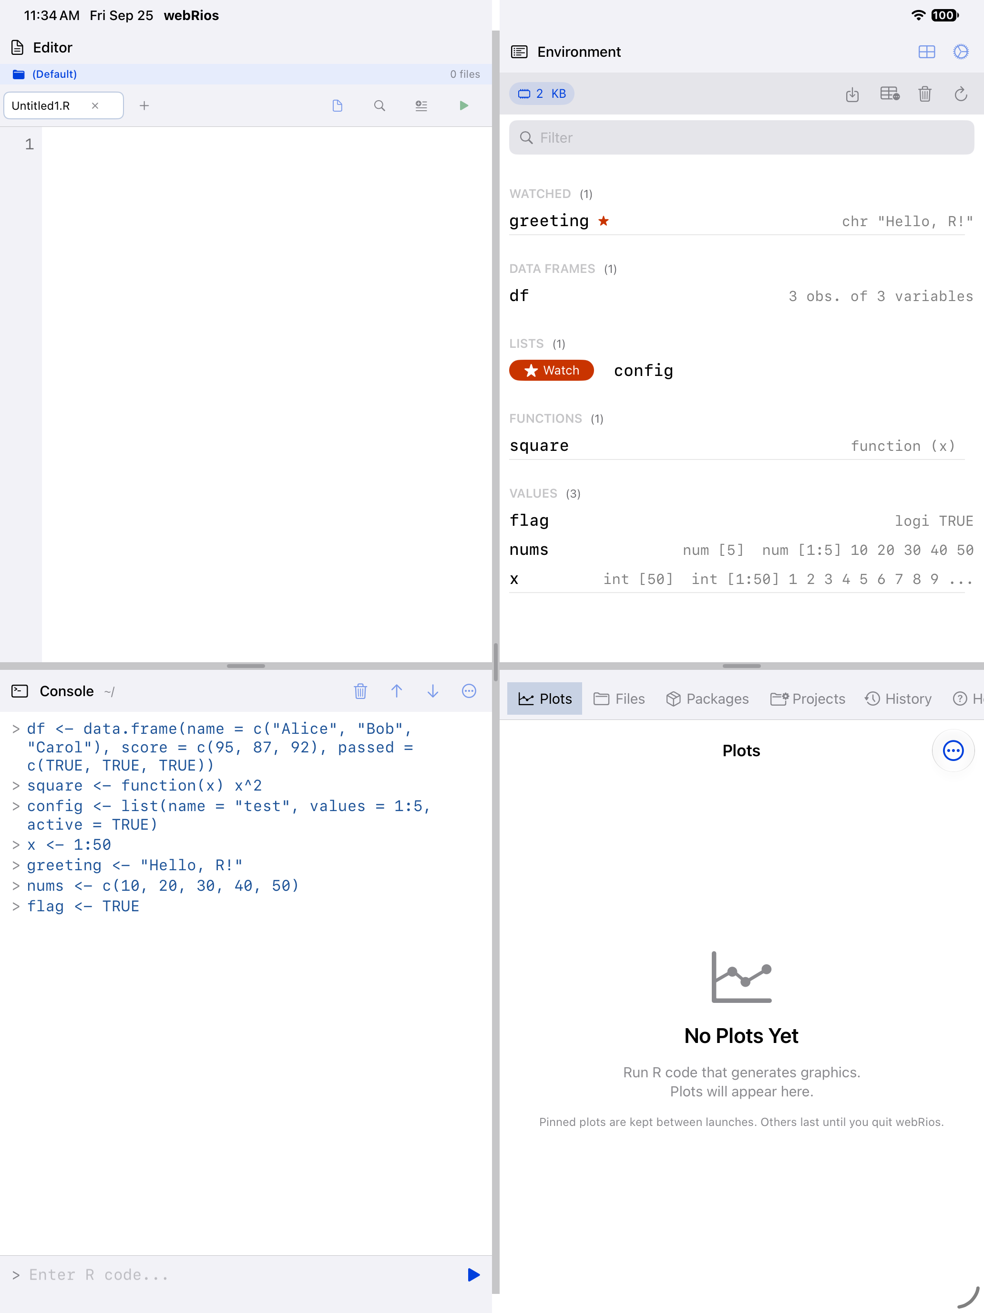Click the 2 KB memory badge
984x1313 pixels.
(542, 94)
